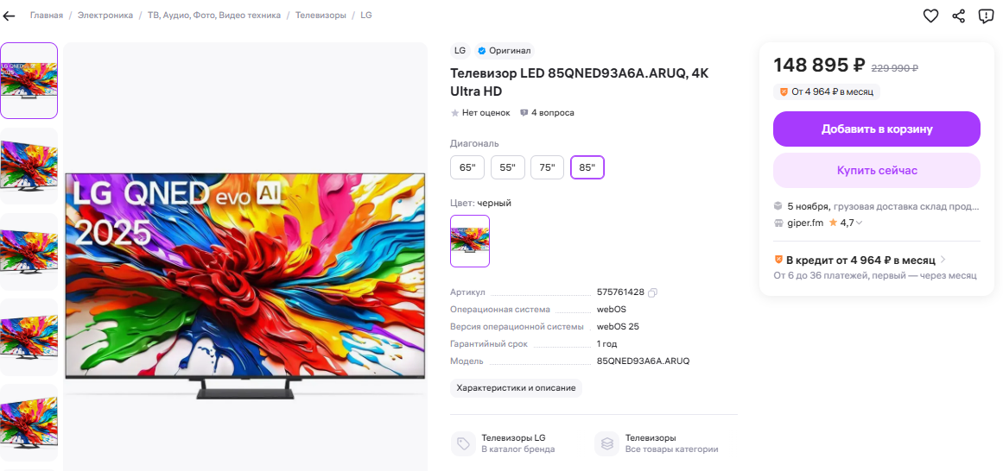Select the 55" diagonal option
Screen dimensions: 1003x471
tap(508, 167)
